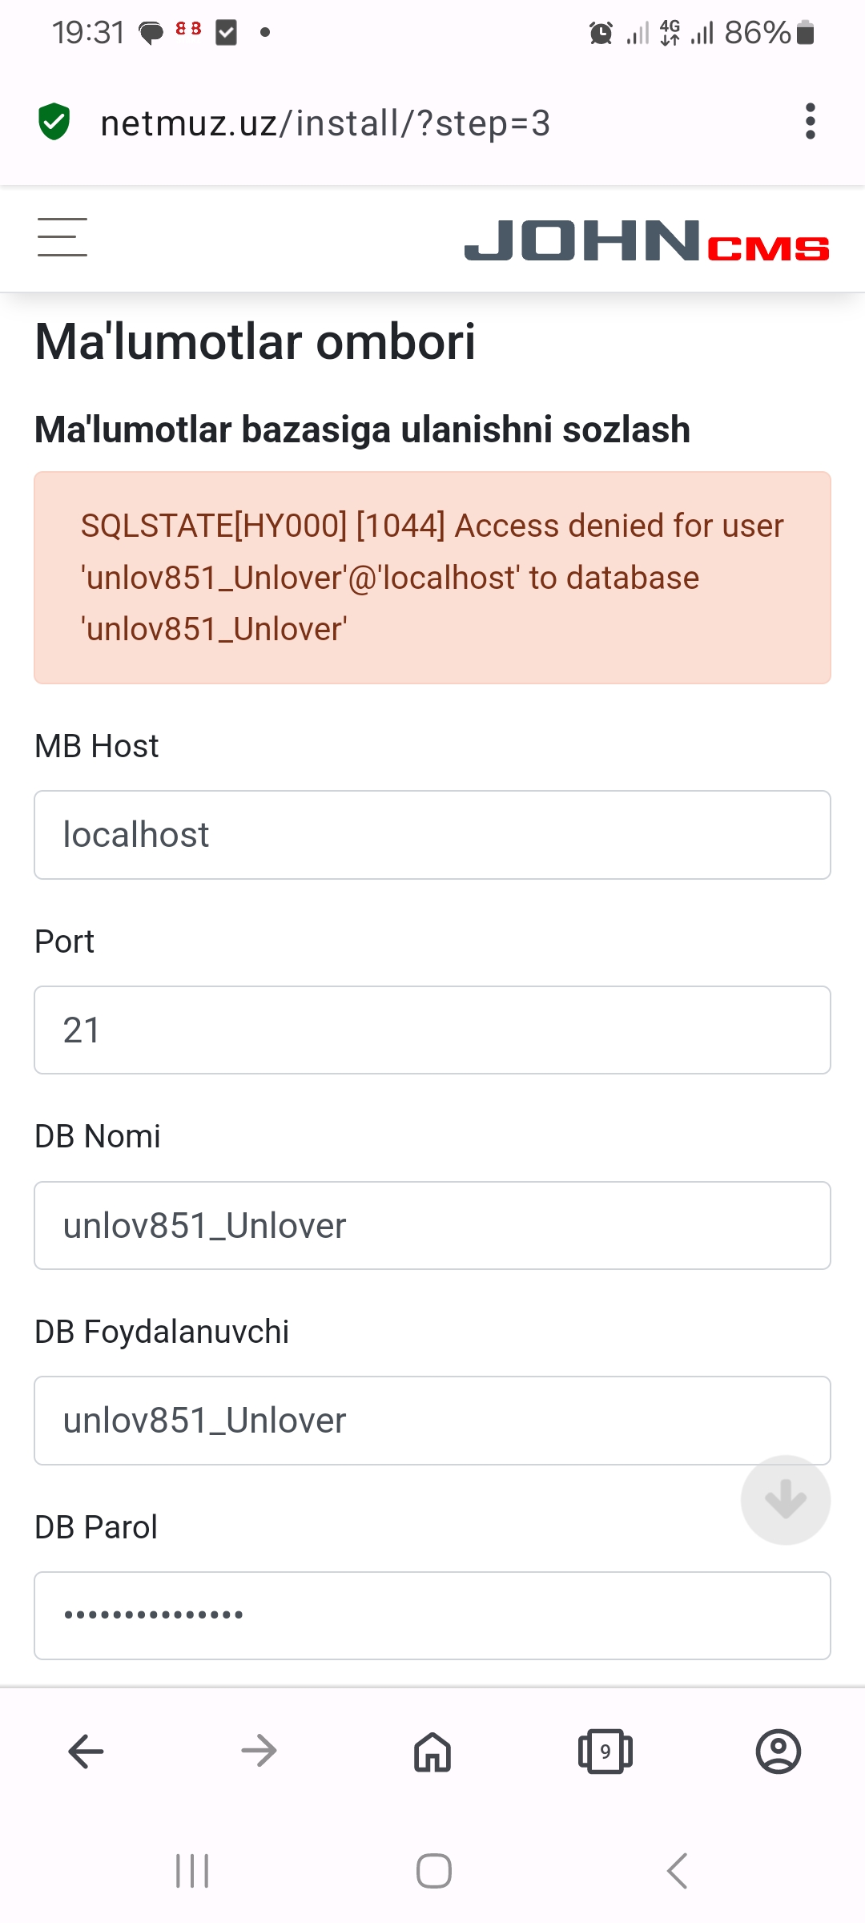Tap the scroll-down arrow floating button
The height and width of the screenshot is (1923, 865).
tap(785, 1500)
